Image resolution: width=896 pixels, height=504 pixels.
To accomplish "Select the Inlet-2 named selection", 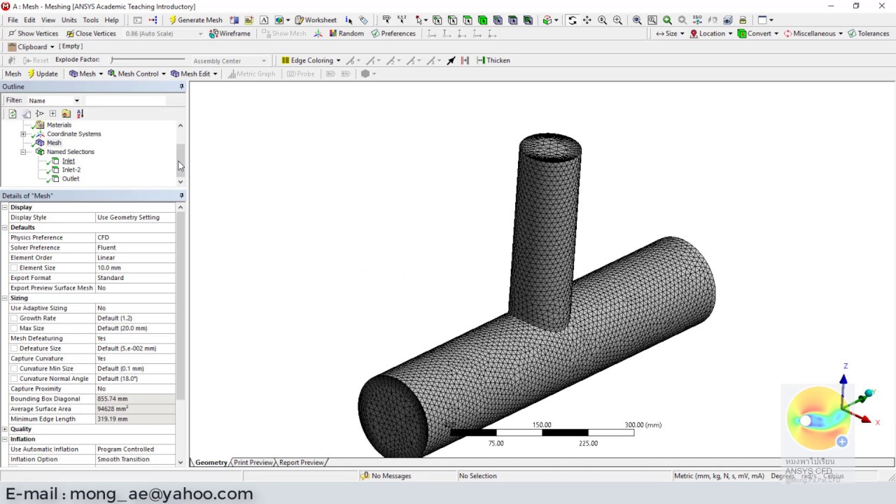I will (71, 169).
